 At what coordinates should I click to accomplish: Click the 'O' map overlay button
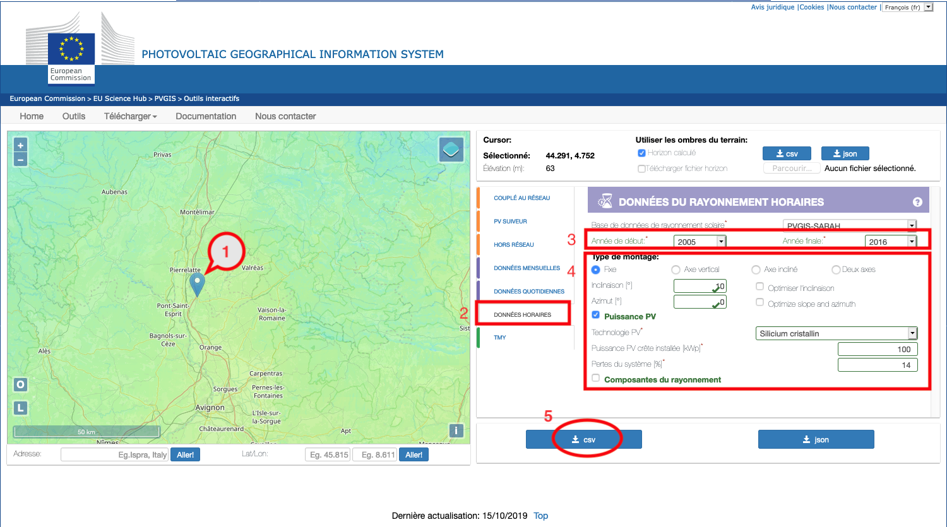(20, 384)
